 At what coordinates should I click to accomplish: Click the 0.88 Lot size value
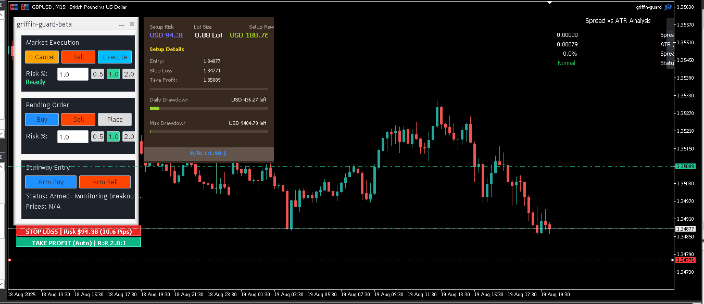point(208,35)
